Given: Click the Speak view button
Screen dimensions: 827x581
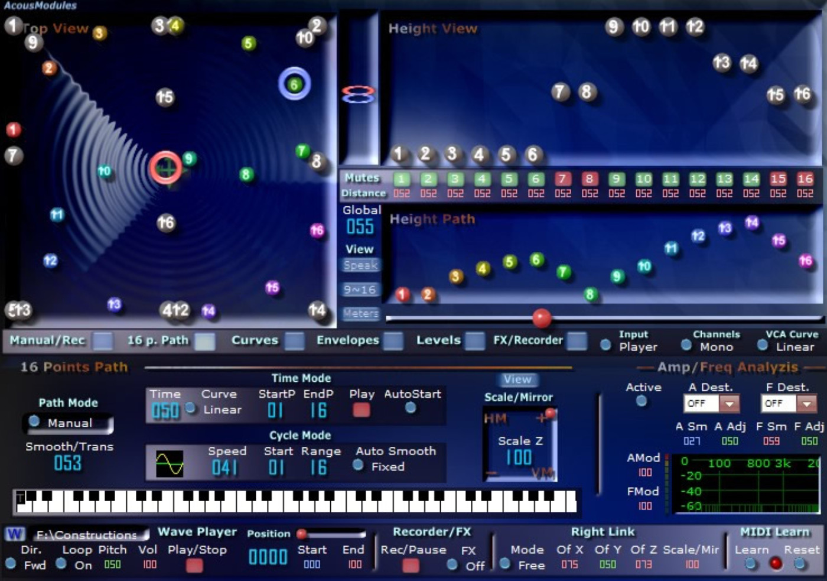Looking at the screenshot, I should click(360, 265).
